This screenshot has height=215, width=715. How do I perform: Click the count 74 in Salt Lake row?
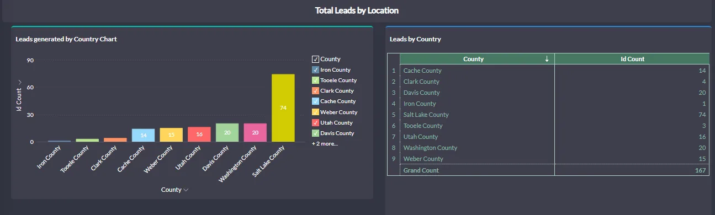tap(702, 115)
